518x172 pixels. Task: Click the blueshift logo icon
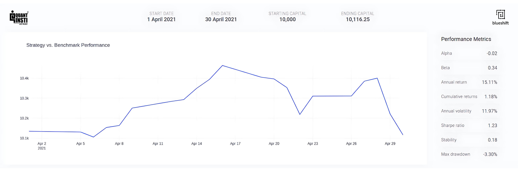(x=500, y=14)
